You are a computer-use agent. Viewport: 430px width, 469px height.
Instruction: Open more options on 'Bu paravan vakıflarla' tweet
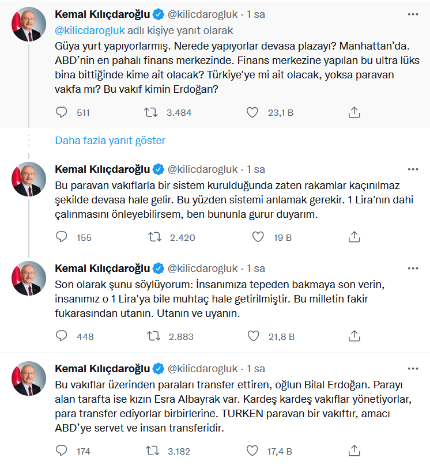click(x=413, y=169)
